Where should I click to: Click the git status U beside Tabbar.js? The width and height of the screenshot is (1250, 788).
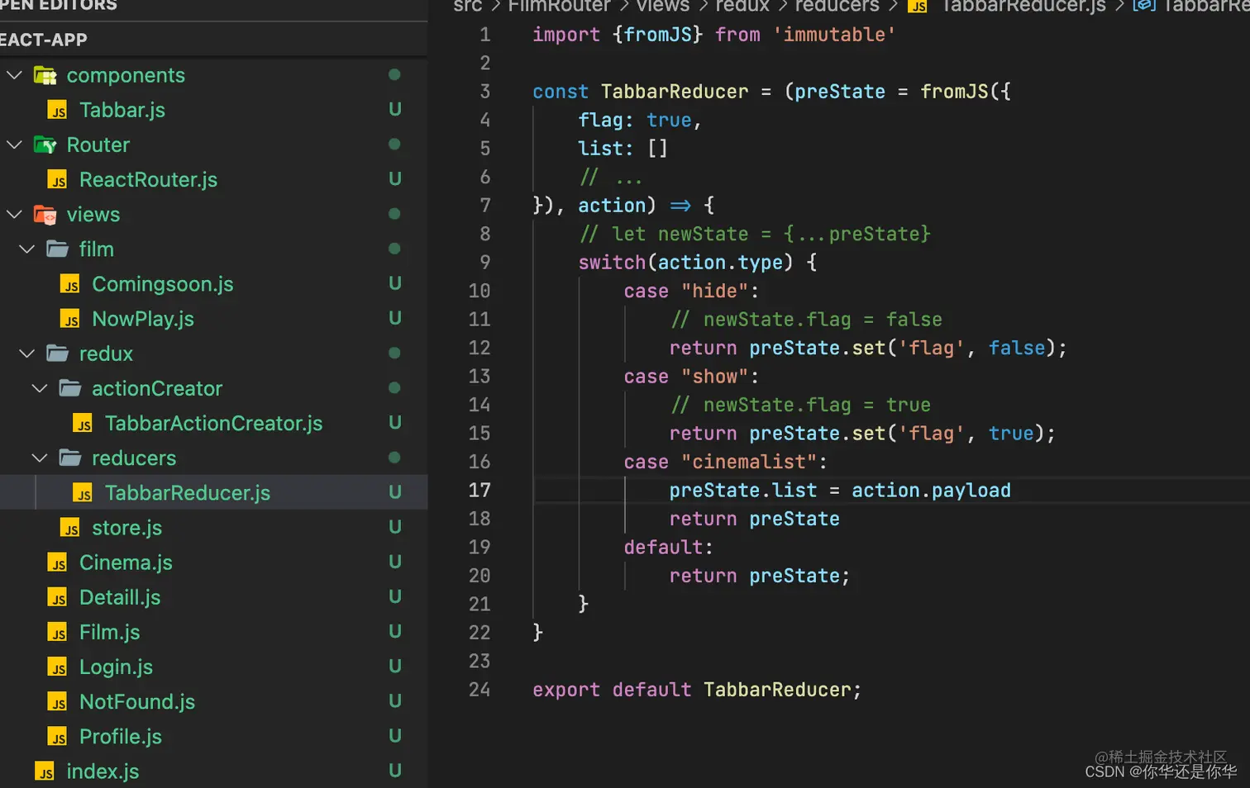pyautogui.click(x=395, y=110)
